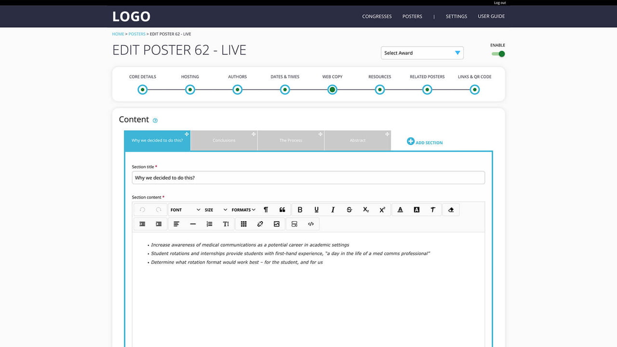Screen dimensions: 617x347
Task: Toggle bold formatting in the editor toolbar
Action: 300,210
